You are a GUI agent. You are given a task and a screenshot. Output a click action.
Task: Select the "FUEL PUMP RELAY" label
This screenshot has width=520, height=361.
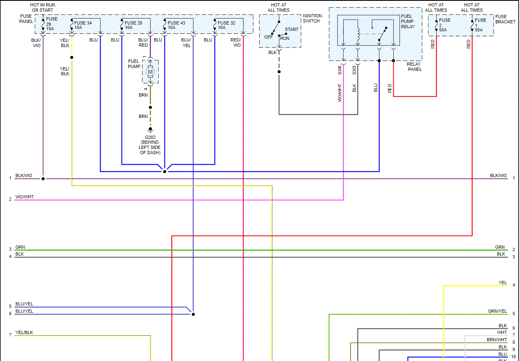pos(408,21)
